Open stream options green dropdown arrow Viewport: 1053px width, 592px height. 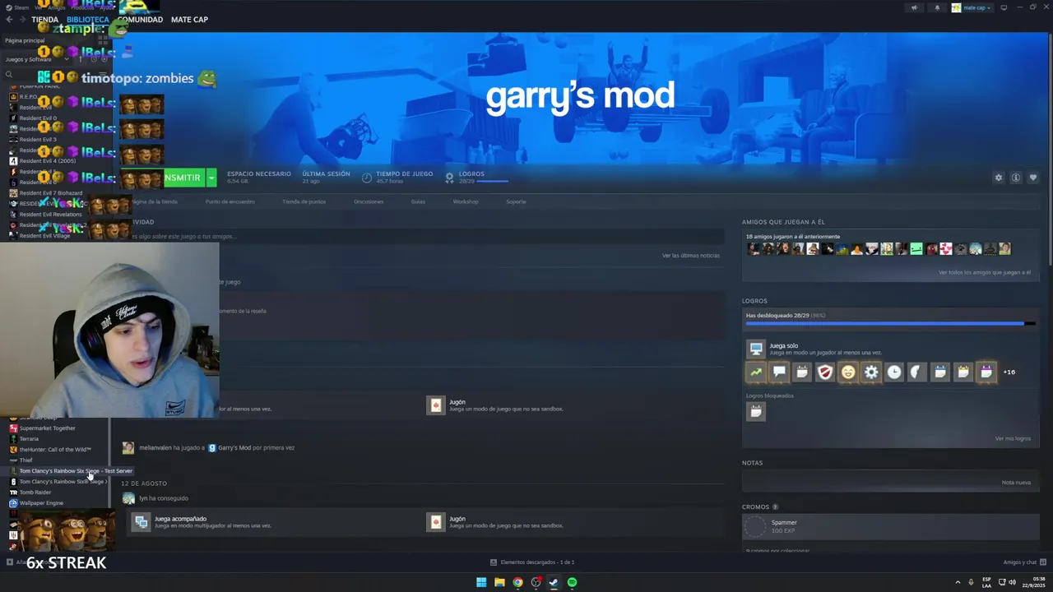pos(211,178)
